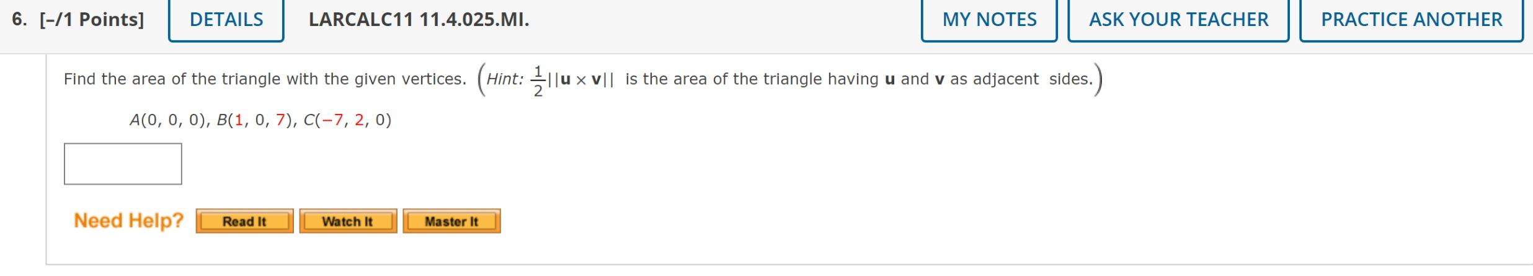Click the ASK YOUR TEACHER button
The image size is (1533, 276).
click(x=1178, y=20)
